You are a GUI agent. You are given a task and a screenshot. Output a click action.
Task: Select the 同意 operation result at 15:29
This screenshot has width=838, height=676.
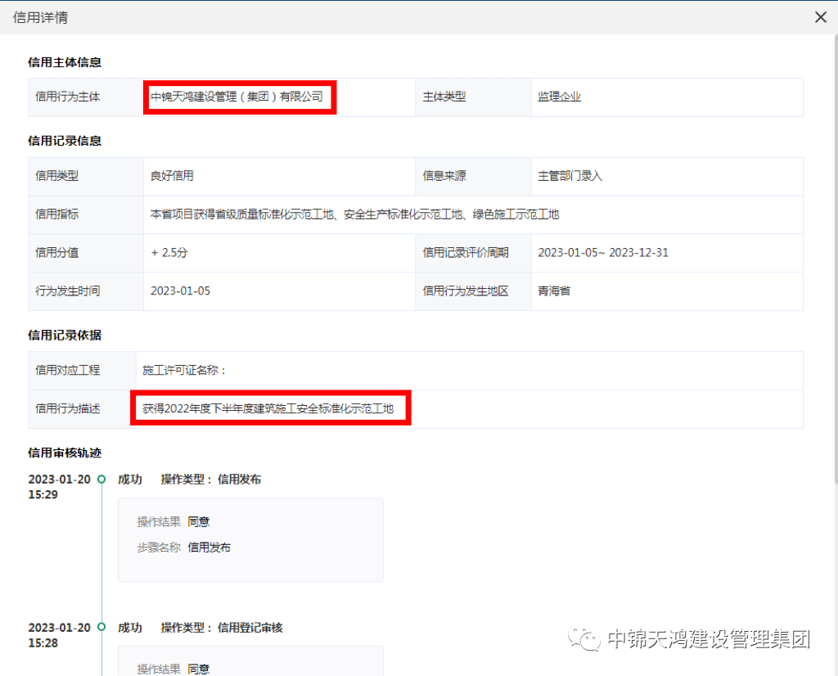pos(199,521)
